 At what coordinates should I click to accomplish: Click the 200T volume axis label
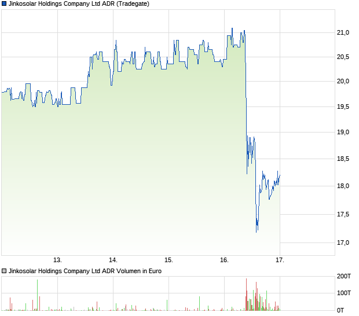pos(344,277)
